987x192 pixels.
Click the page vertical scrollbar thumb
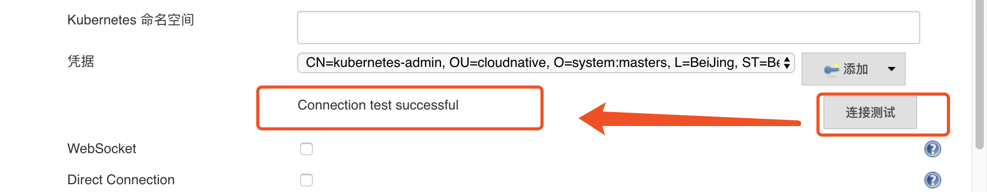980,75
